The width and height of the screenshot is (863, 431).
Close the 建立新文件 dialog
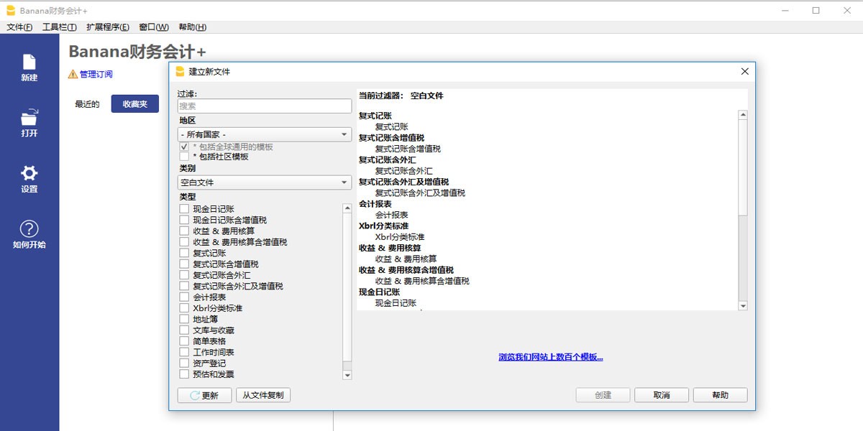pyautogui.click(x=744, y=71)
